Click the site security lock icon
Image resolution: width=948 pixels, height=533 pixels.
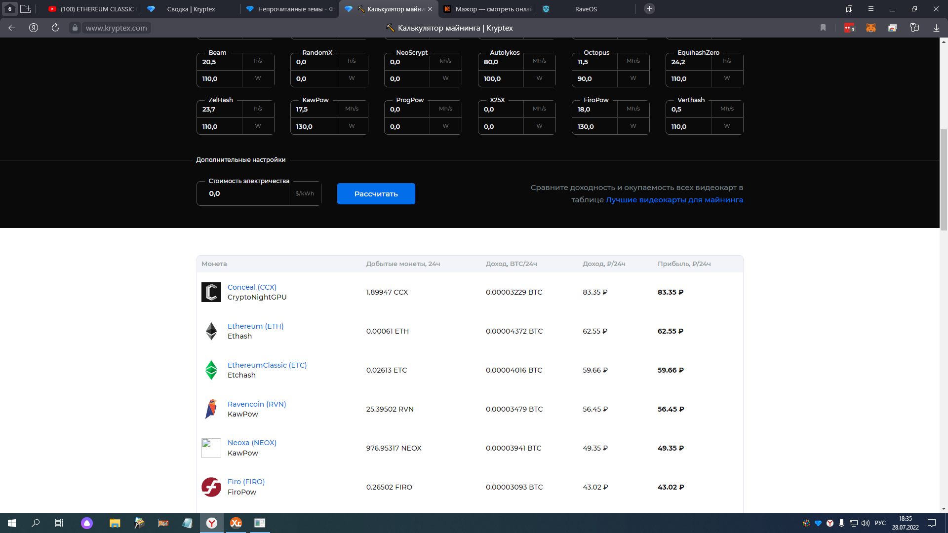point(75,28)
